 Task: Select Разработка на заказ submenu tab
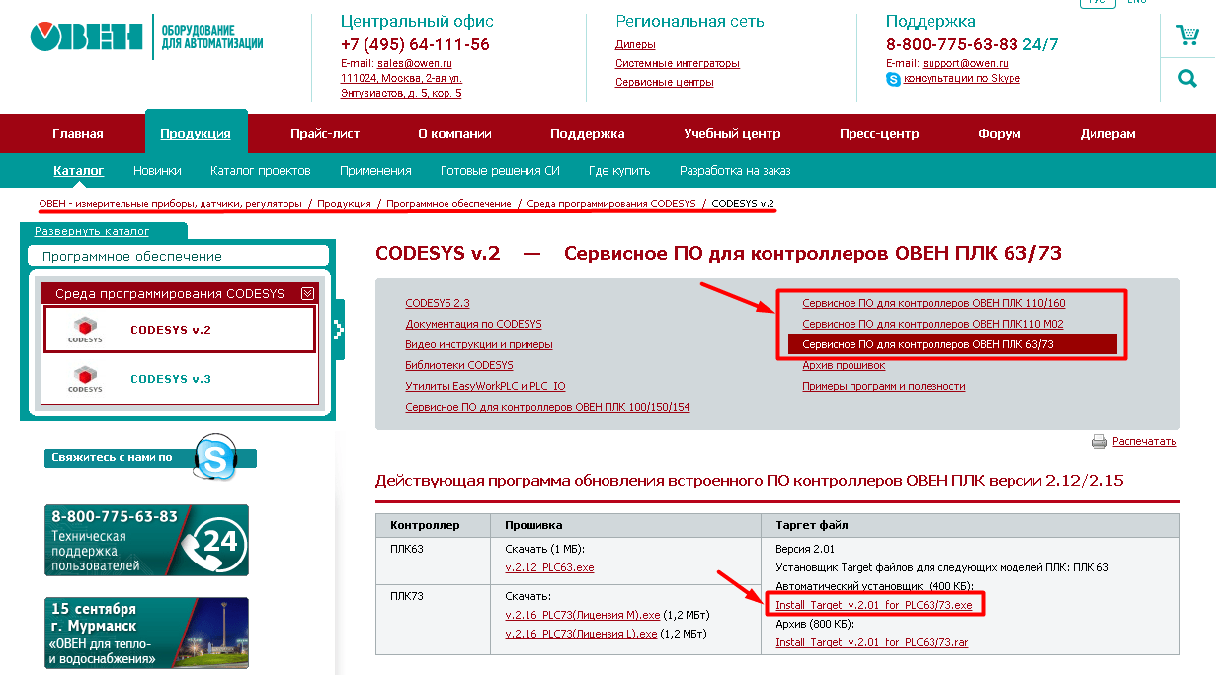coord(735,171)
